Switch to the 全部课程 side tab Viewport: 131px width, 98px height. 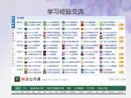13,35
